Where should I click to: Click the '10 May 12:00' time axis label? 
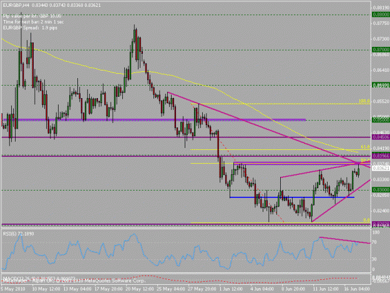pos(46,289)
